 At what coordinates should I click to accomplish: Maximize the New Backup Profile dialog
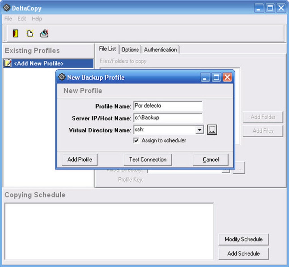coord(216,77)
